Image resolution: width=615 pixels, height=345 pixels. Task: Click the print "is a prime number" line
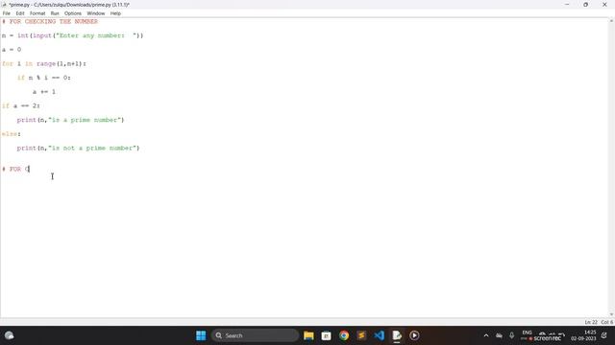point(70,120)
